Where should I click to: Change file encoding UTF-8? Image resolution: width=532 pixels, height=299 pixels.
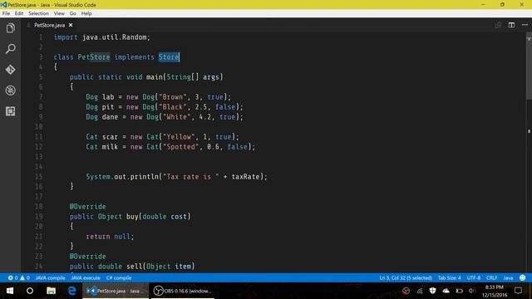click(474, 277)
